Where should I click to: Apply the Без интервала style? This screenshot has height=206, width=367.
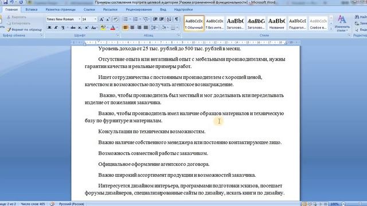214,23
